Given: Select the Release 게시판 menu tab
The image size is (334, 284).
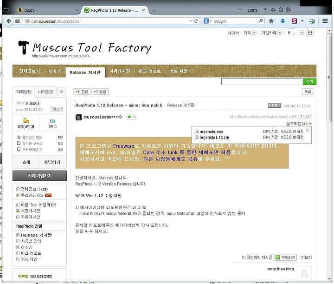Looking at the screenshot, I should coord(85,73).
